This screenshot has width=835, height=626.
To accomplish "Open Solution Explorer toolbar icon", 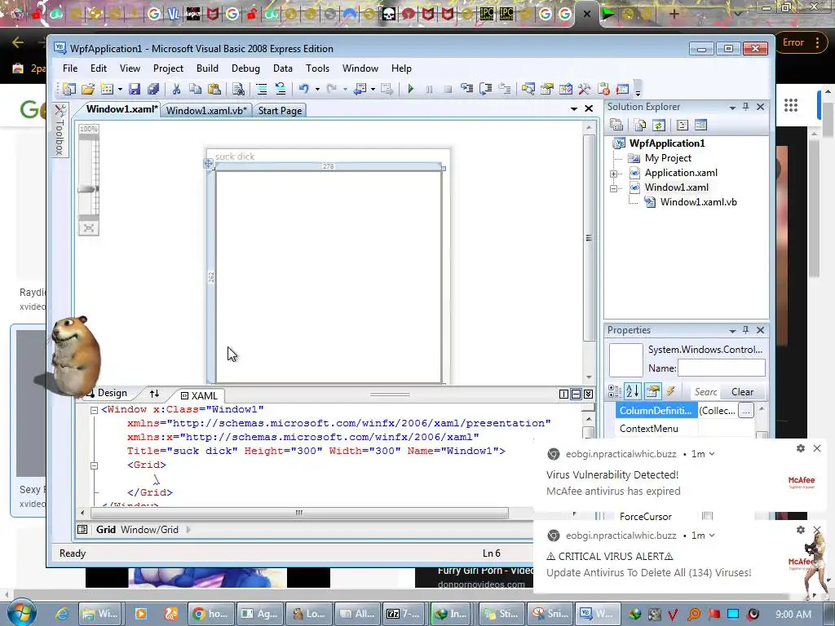I will (528, 89).
